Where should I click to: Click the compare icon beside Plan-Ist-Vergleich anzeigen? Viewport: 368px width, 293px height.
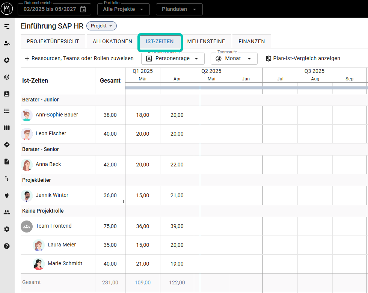coord(268,59)
